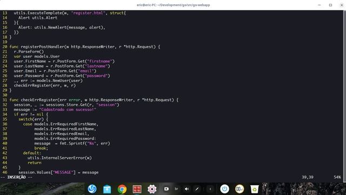Open system settings gear in the dock
The width and height of the screenshot is (346, 195).
152,189
